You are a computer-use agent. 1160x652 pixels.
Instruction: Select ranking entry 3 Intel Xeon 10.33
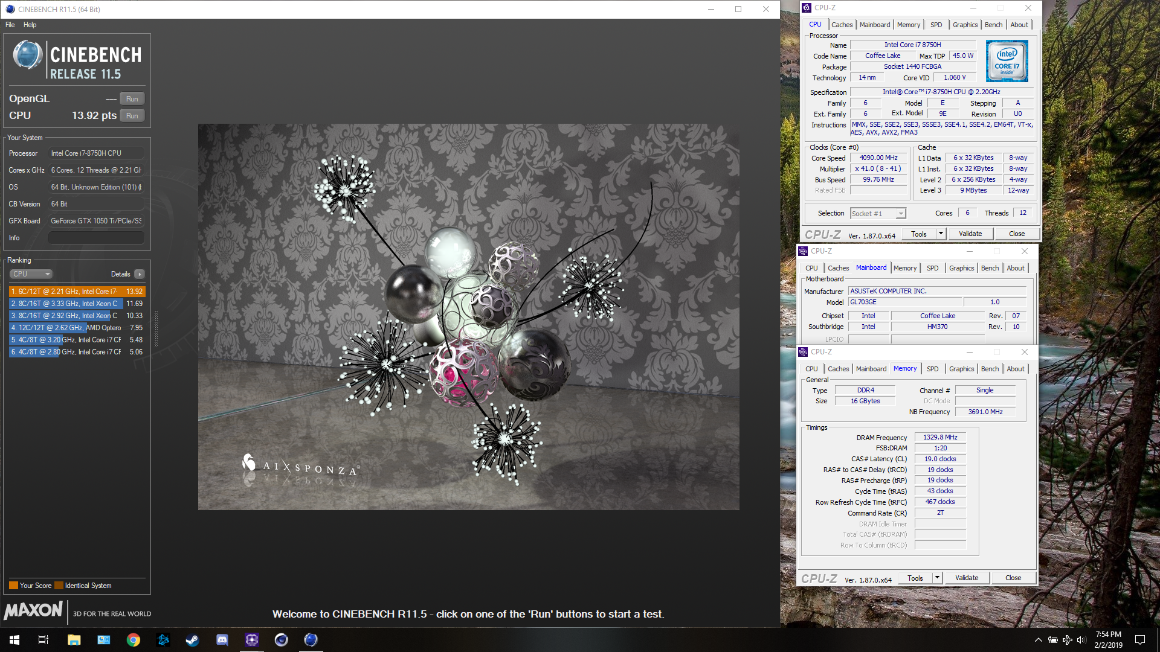(77, 316)
